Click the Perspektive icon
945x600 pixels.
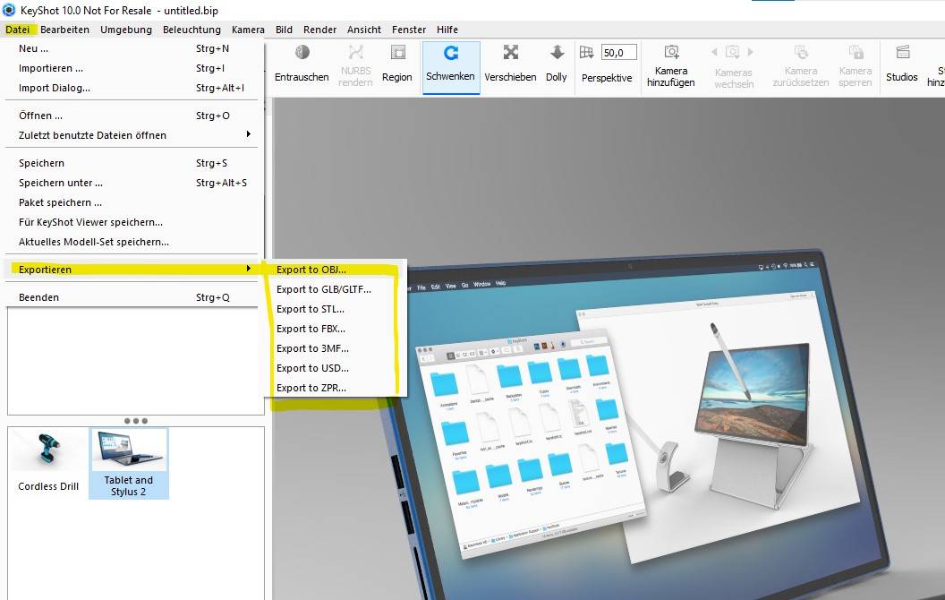click(586, 53)
